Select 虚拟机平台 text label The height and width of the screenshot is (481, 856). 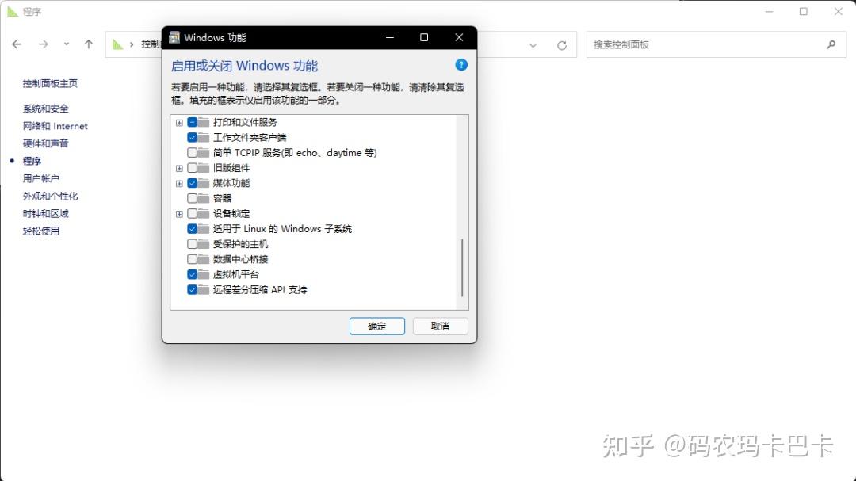236,275
